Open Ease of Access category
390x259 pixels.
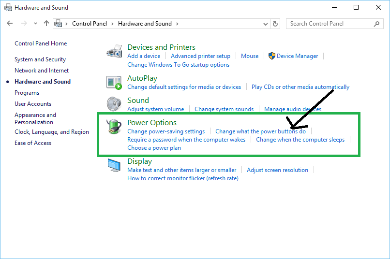33,143
